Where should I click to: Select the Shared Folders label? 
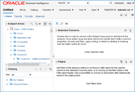pos(21,84)
